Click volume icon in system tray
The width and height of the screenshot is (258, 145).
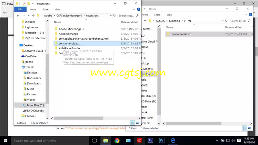click(x=233, y=140)
